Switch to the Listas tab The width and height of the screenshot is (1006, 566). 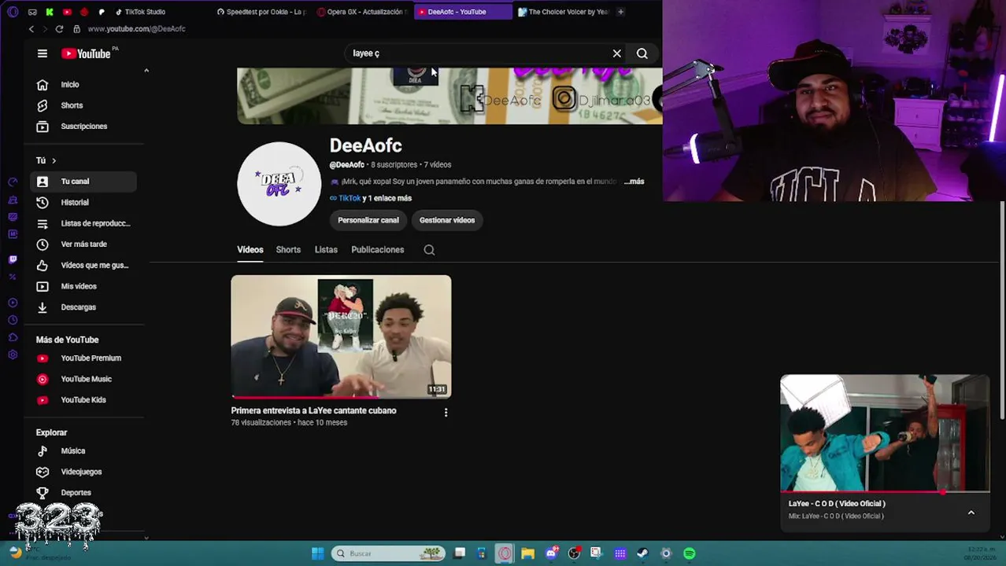(326, 250)
